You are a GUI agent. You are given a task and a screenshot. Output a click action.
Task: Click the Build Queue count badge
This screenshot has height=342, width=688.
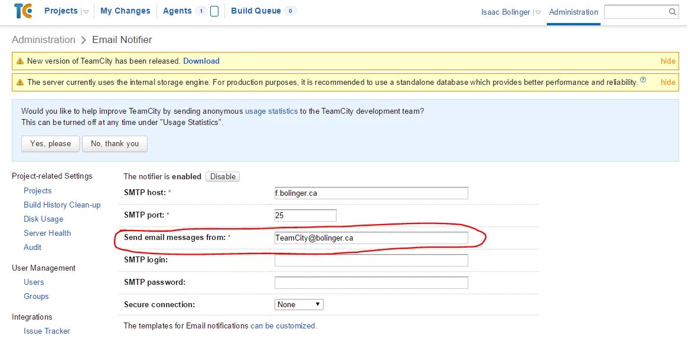290,11
